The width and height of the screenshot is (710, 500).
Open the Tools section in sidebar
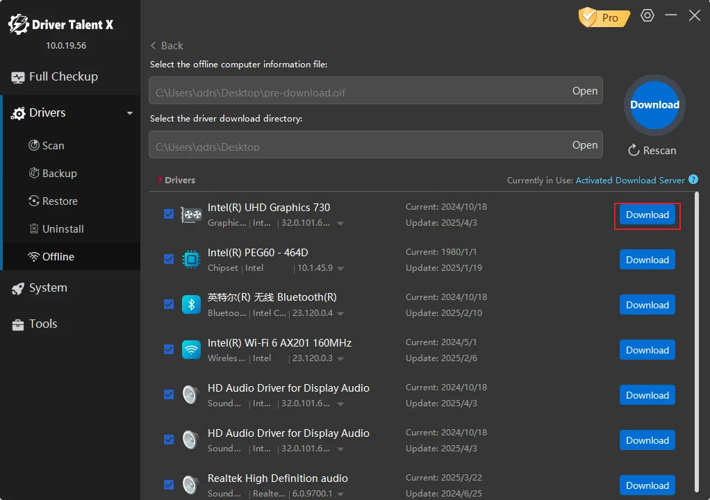70,324
